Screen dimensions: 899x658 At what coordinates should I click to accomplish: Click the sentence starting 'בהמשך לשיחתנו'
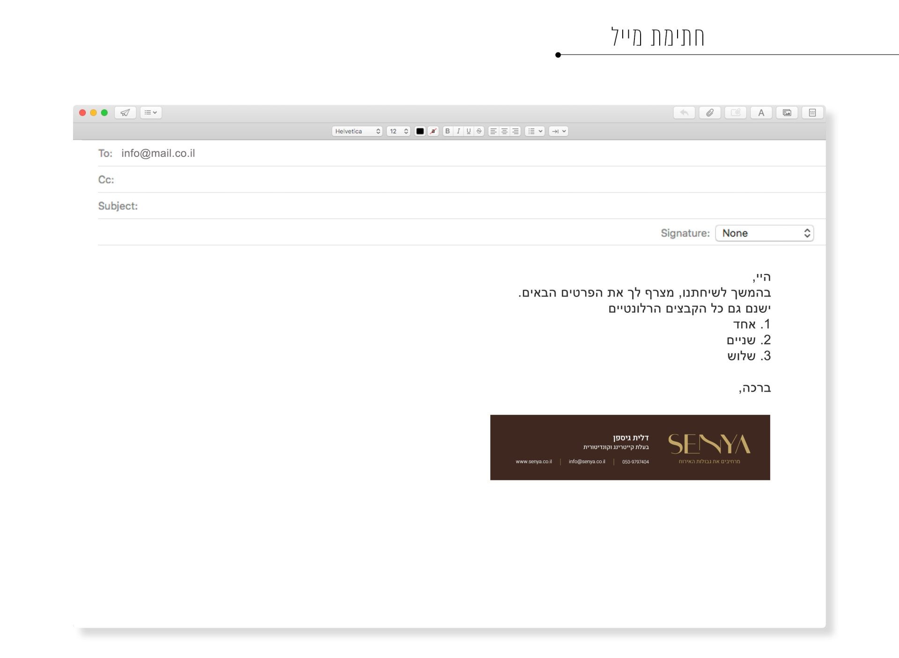pyautogui.click(x=644, y=293)
